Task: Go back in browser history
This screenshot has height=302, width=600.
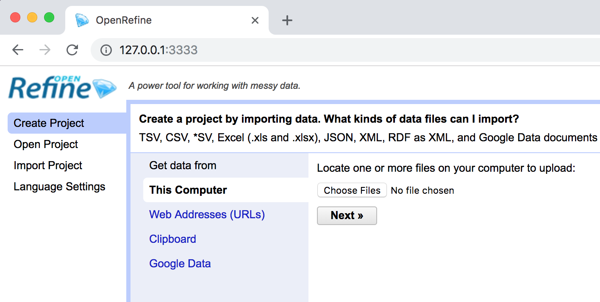Action: click(x=18, y=50)
